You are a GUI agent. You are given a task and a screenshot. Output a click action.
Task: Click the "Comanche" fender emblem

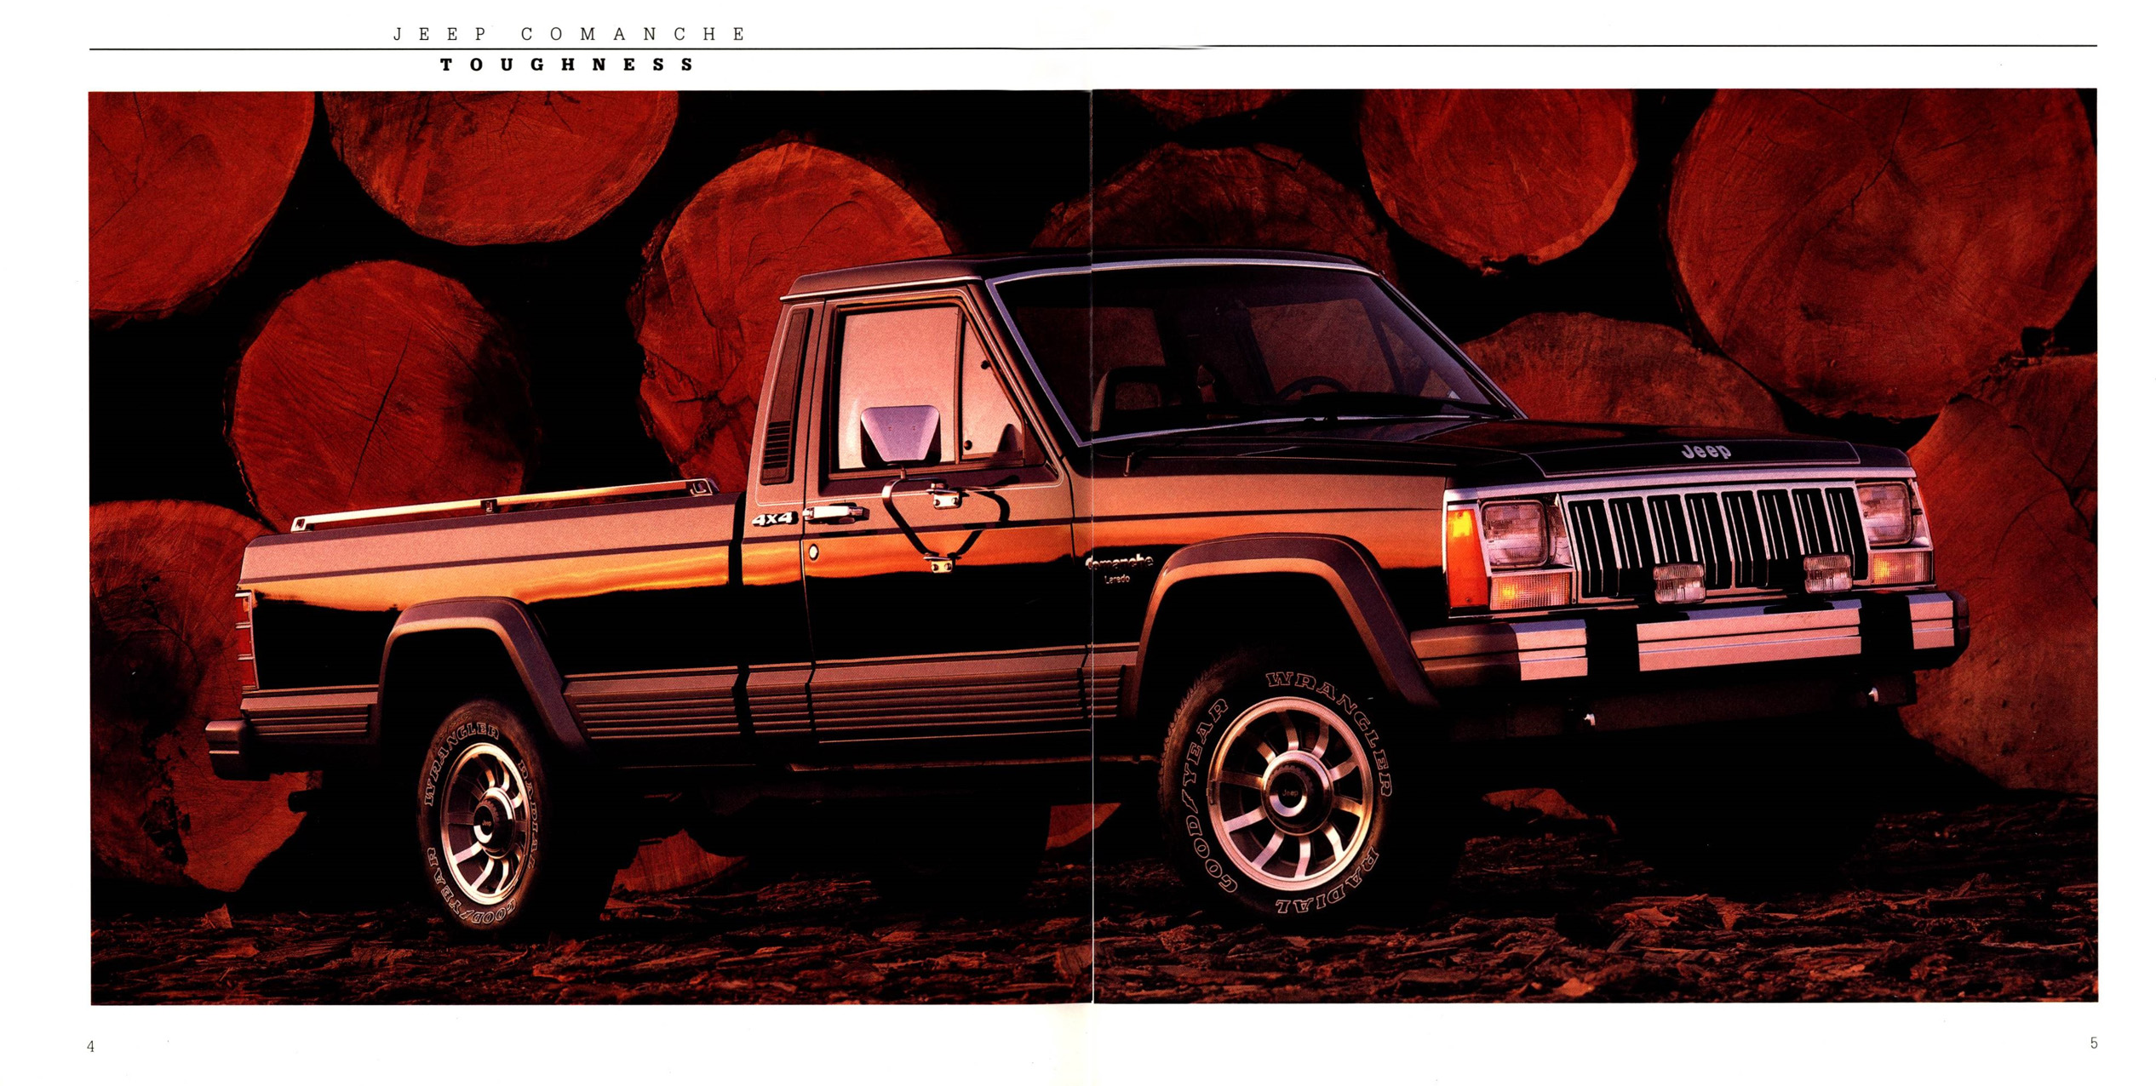click(1121, 563)
